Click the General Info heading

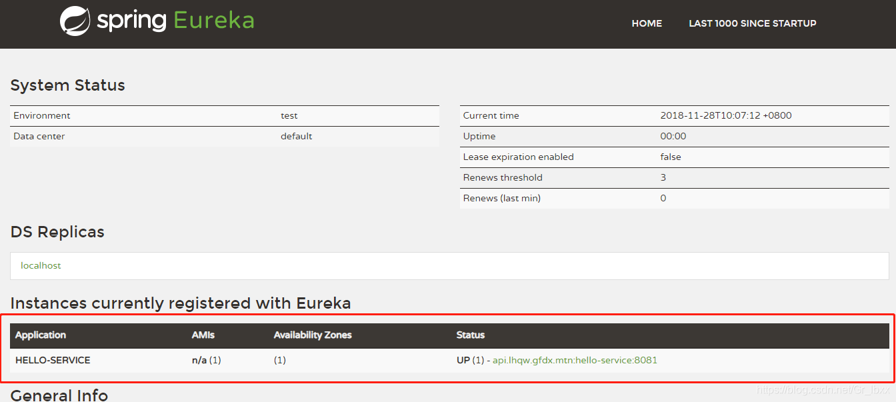pos(59,395)
